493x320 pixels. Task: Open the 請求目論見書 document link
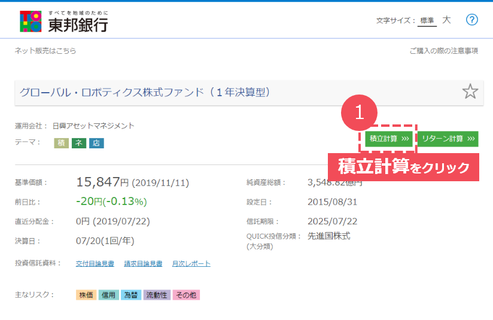(143, 263)
